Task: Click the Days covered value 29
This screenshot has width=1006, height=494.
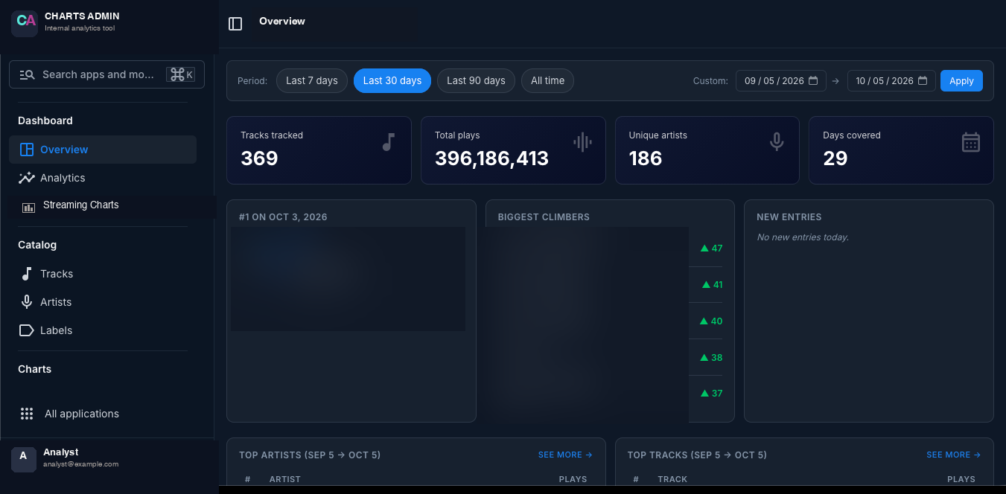Action: (835, 158)
